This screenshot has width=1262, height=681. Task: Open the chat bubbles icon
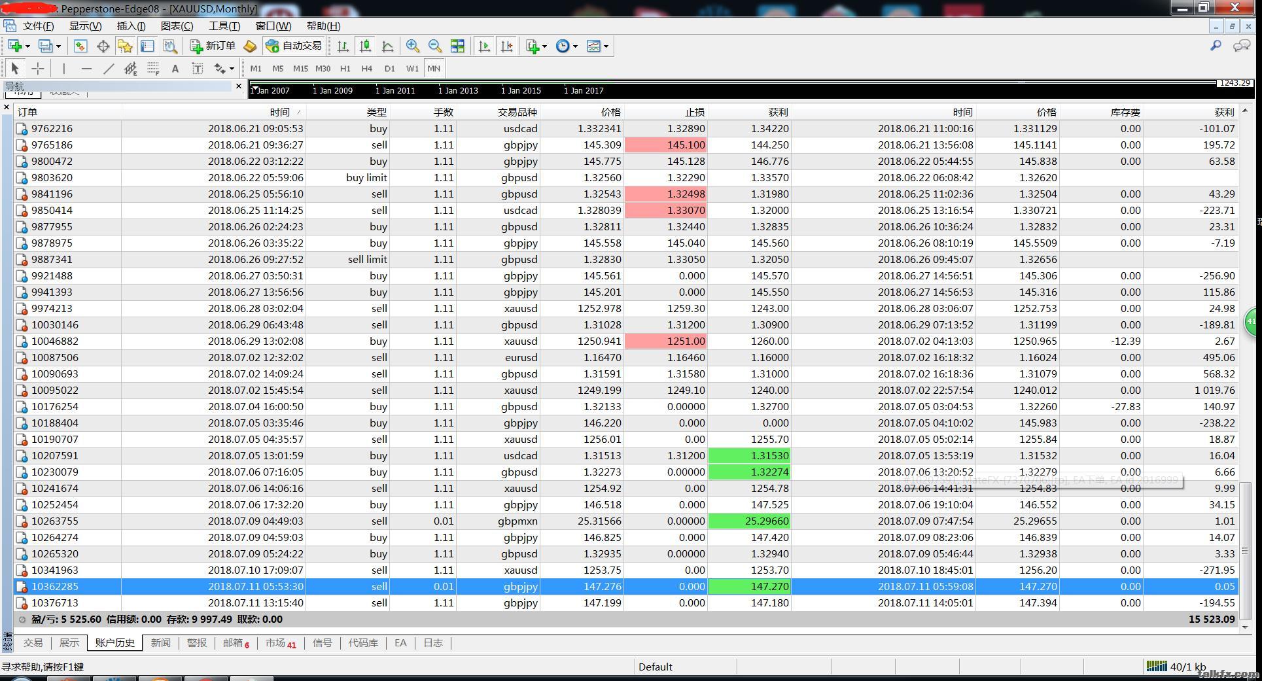click(x=1241, y=45)
